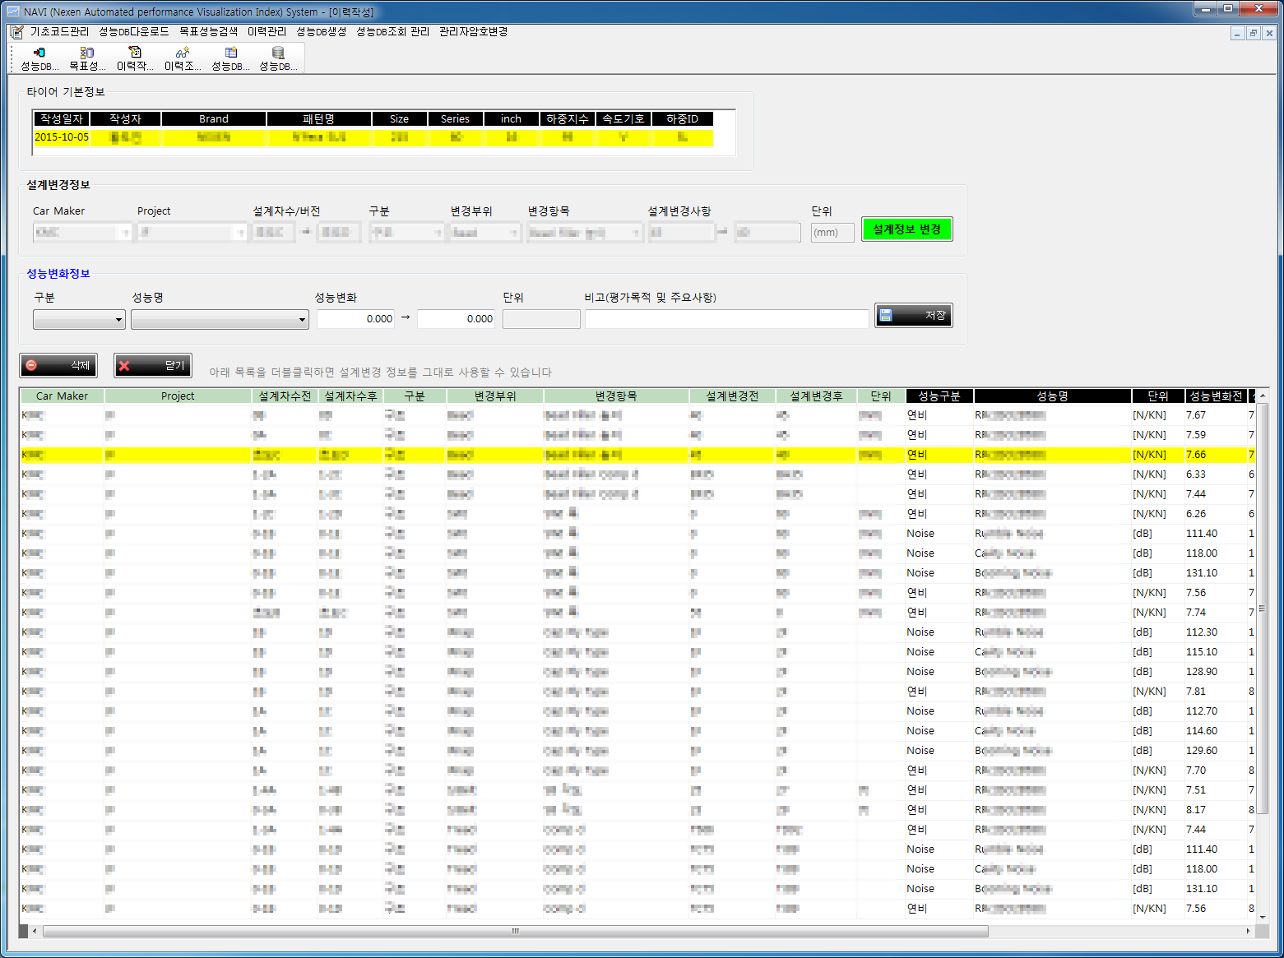Open the 변경부위 dropdown

(x=485, y=233)
